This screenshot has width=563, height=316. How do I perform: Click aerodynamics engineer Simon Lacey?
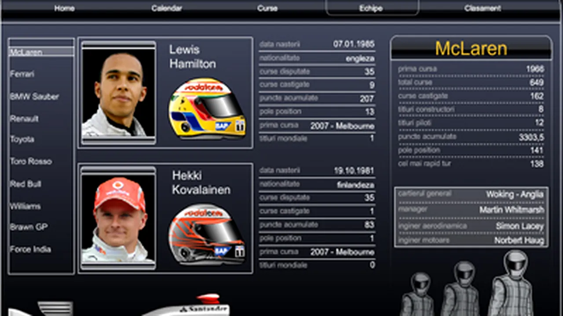[x=520, y=226]
